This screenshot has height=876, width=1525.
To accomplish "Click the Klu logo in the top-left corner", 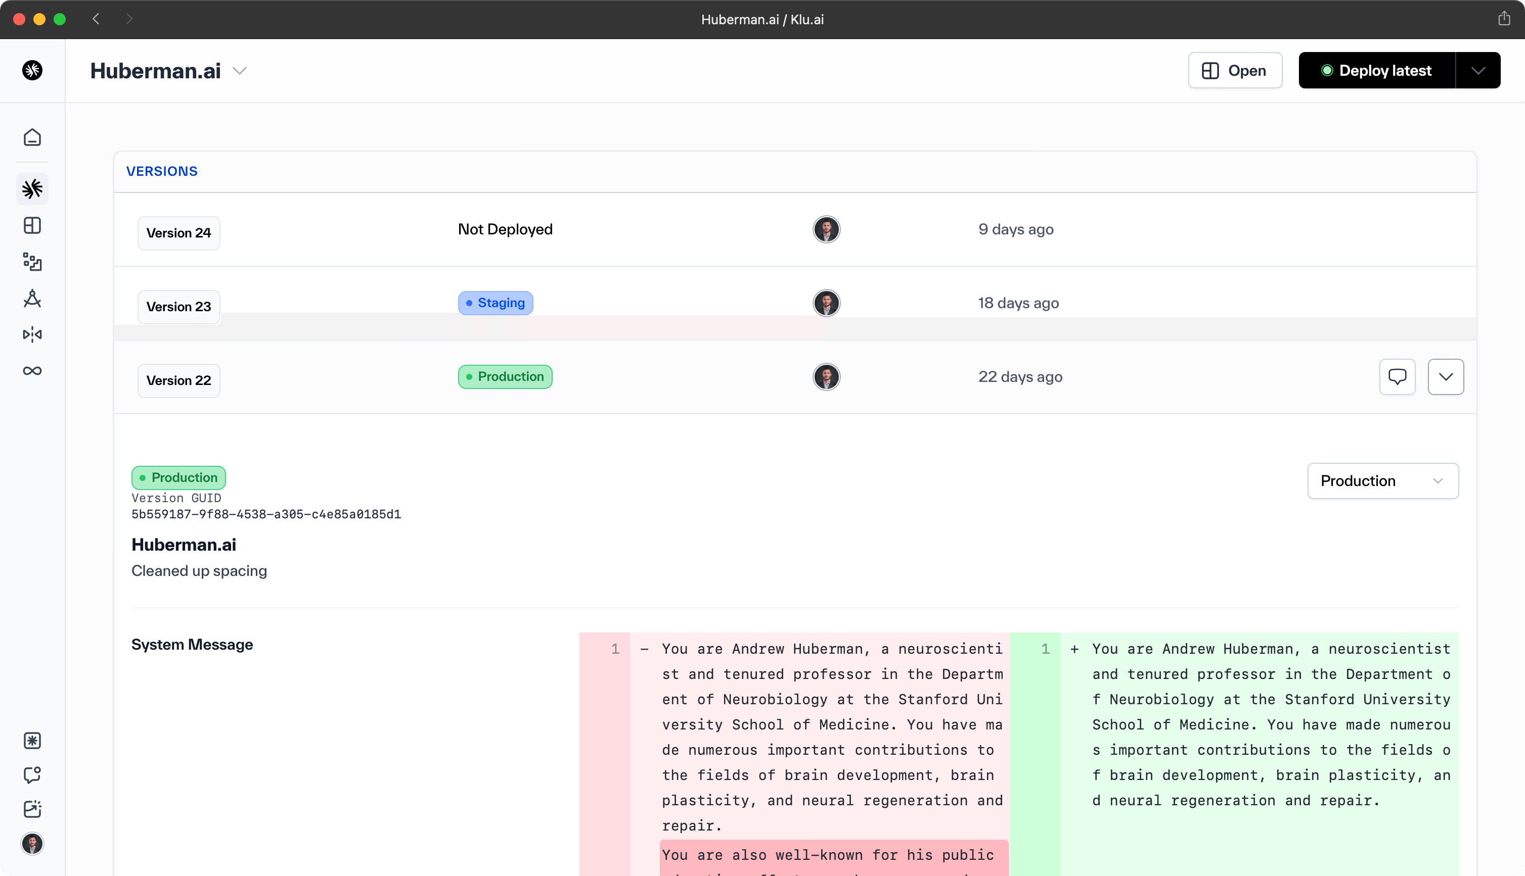I will tap(32, 70).
